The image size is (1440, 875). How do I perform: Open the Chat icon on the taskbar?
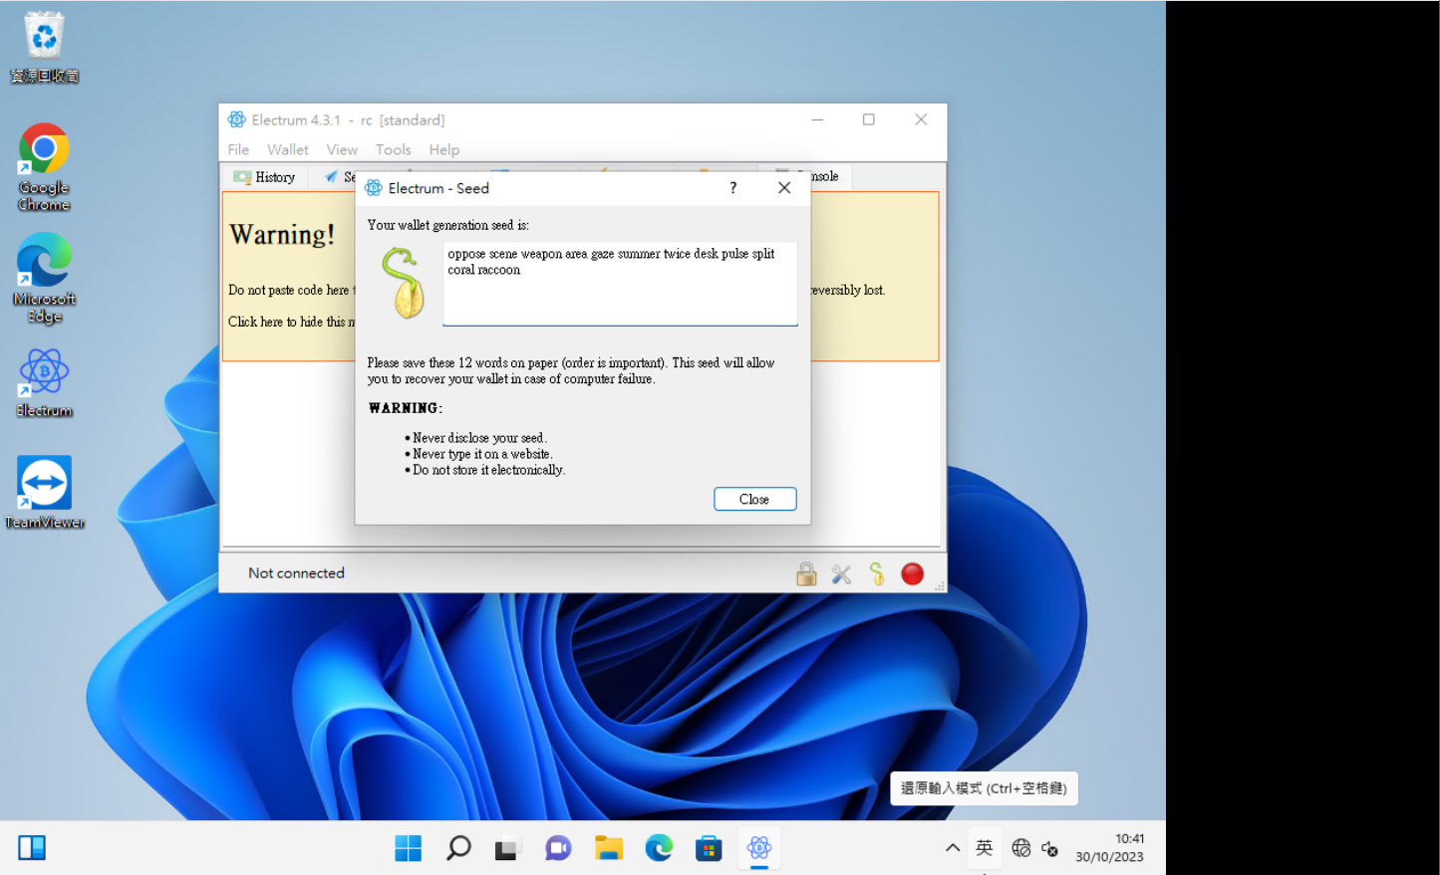click(558, 848)
